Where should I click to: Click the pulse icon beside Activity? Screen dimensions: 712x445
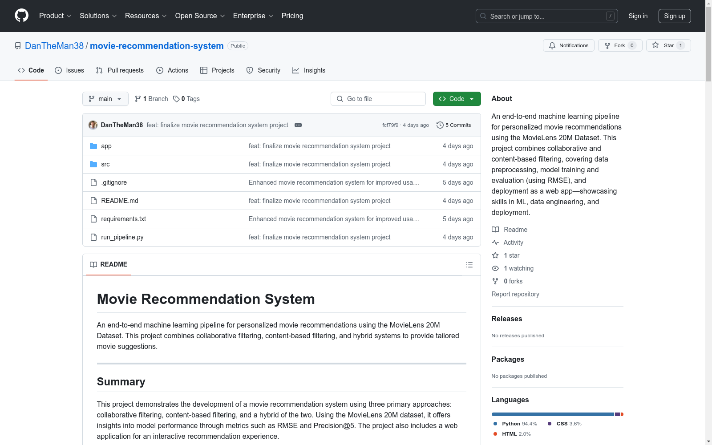(495, 243)
